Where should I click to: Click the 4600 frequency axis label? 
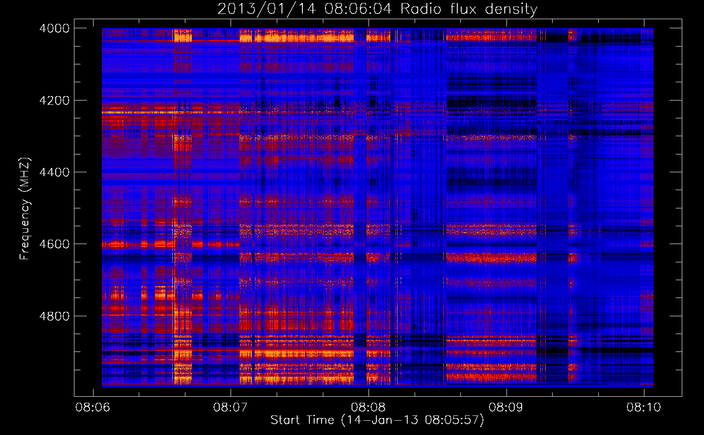click(x=54, y=244)
